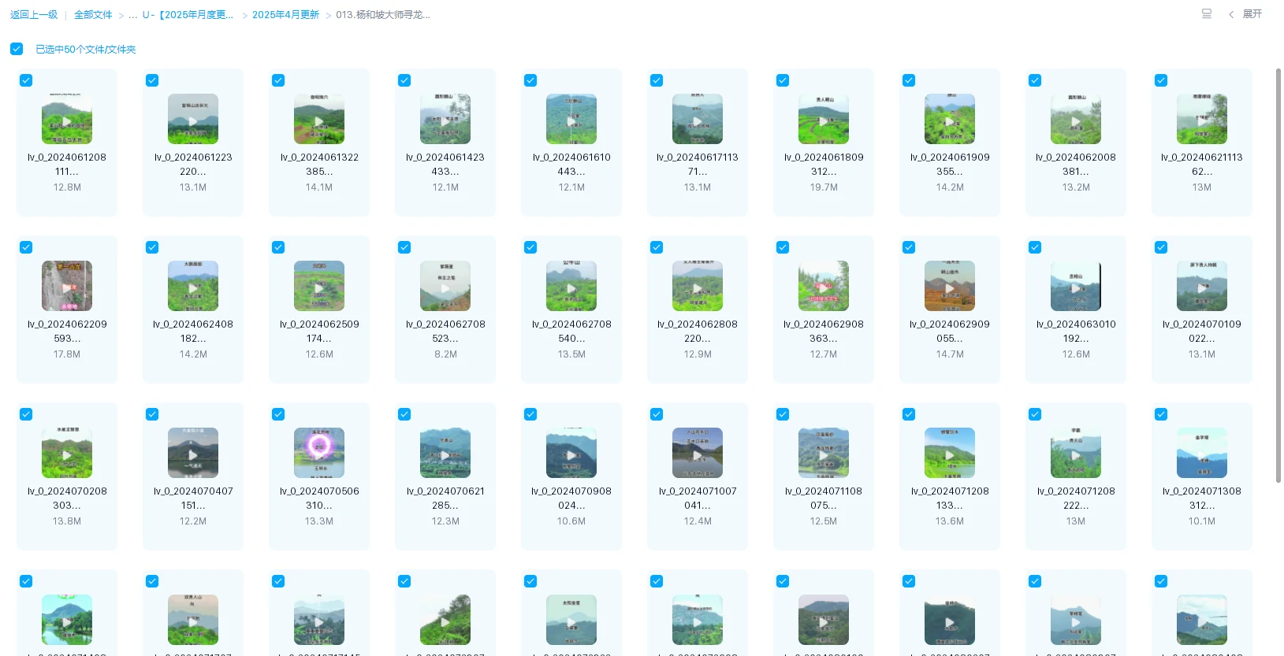
Task: Click file name lv_0_20240621113 62...
Action: click(x=1202, y=165)
